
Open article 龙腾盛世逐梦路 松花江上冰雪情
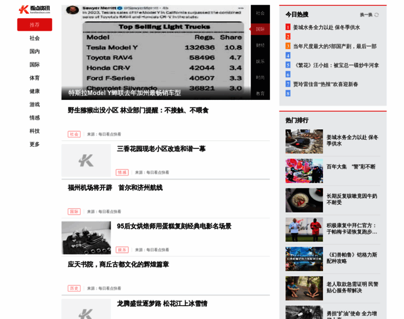162,304
